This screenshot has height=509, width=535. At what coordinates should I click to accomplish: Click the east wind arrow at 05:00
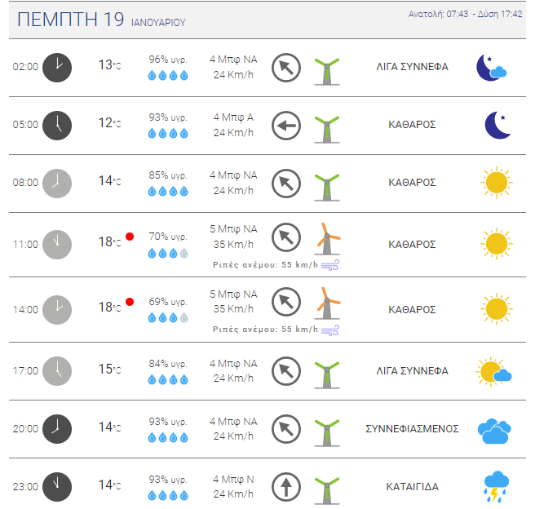tap(286, 126)
